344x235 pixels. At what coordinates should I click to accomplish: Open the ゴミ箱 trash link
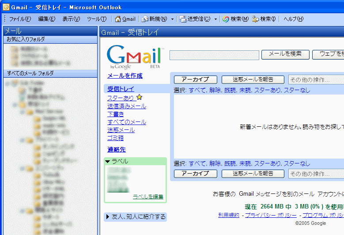[115, 138]
